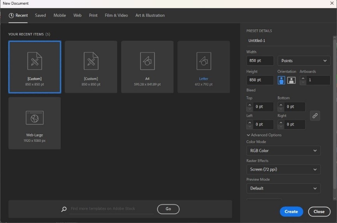Decrease the Left bleed value
This screenshot has height=223, width=337.
[x=249, y=127]
